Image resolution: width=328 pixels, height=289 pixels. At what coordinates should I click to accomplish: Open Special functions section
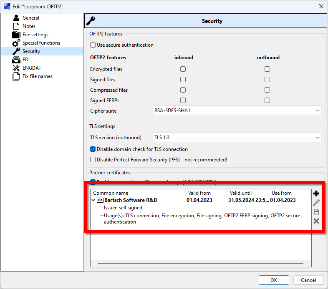pyautogui.click(x=41, y=43)
